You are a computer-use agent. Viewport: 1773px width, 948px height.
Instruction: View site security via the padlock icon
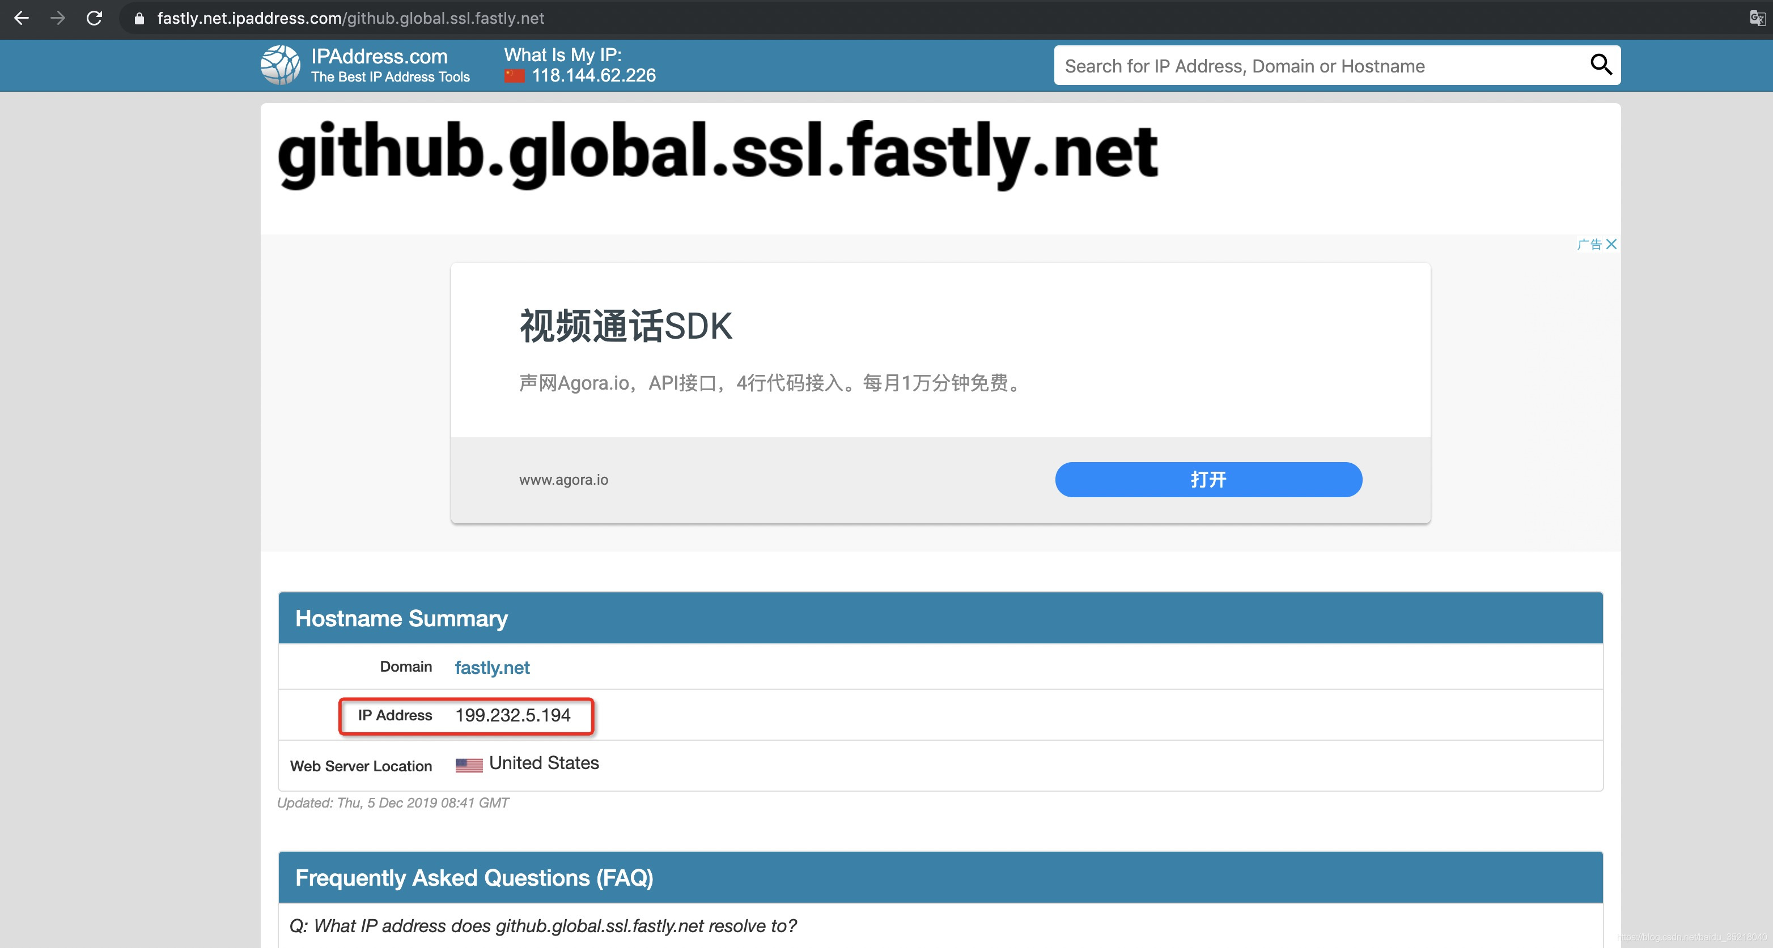tap(138, 19)
